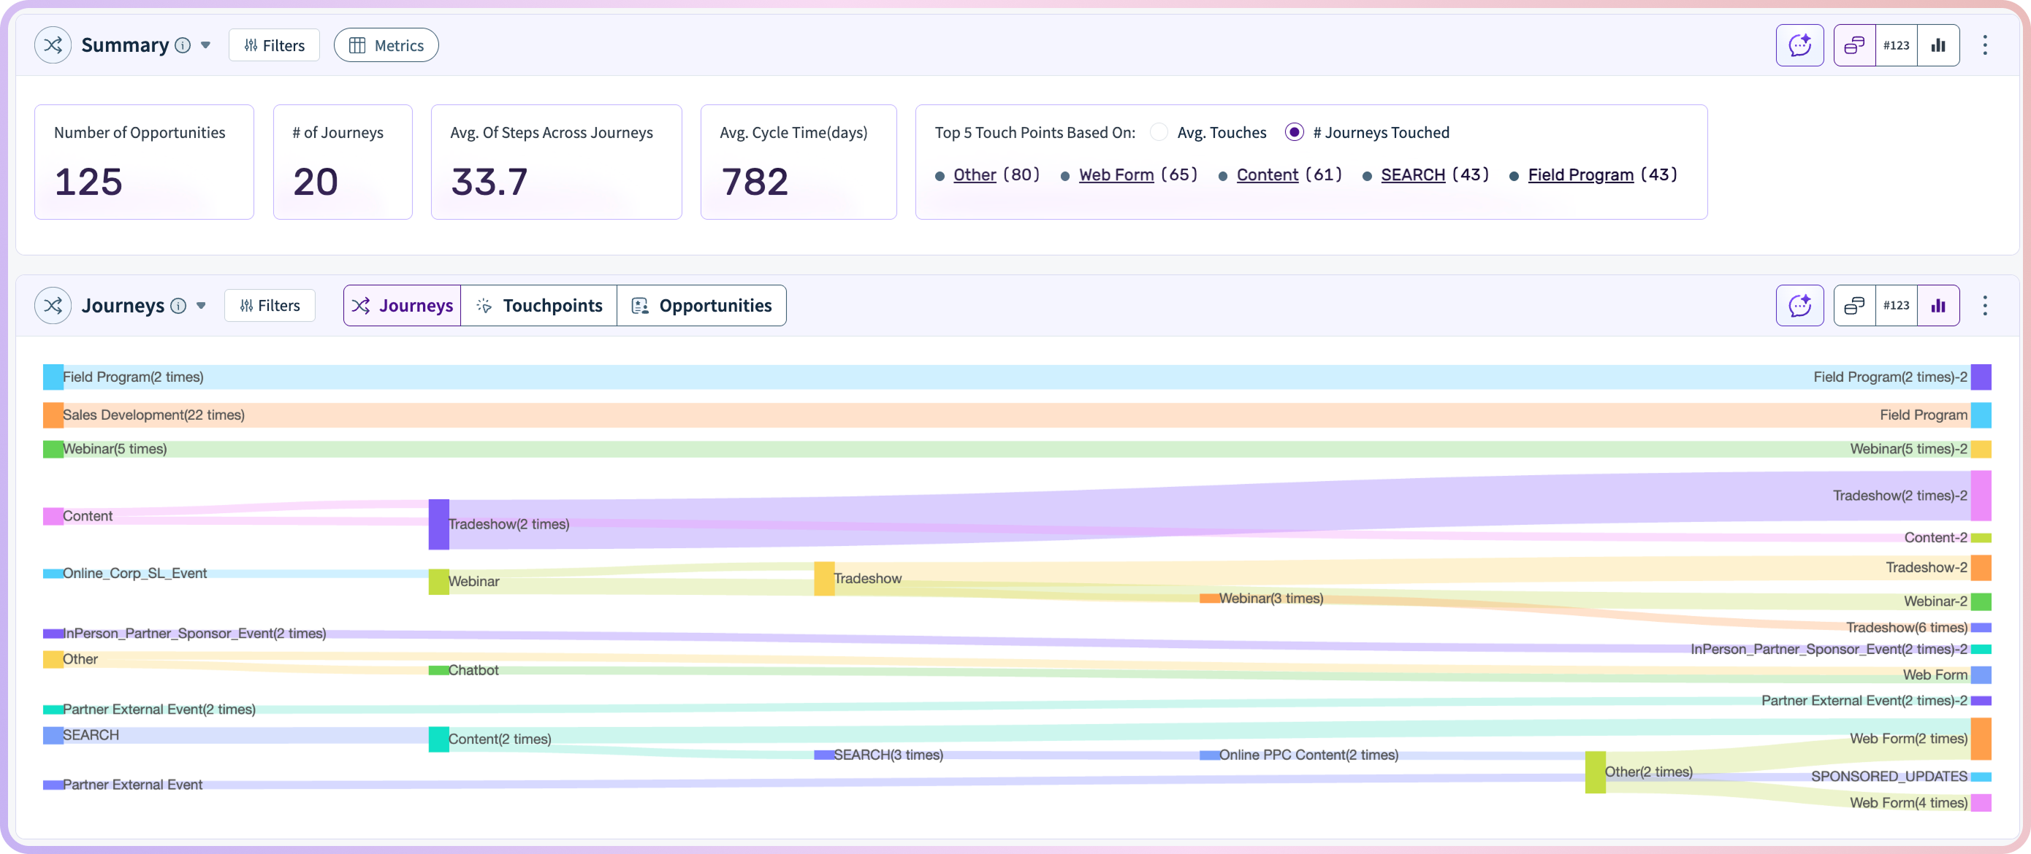
Task: Switch to the Opportunities tab
Action: pyautogui.click(x=701, y=306)
